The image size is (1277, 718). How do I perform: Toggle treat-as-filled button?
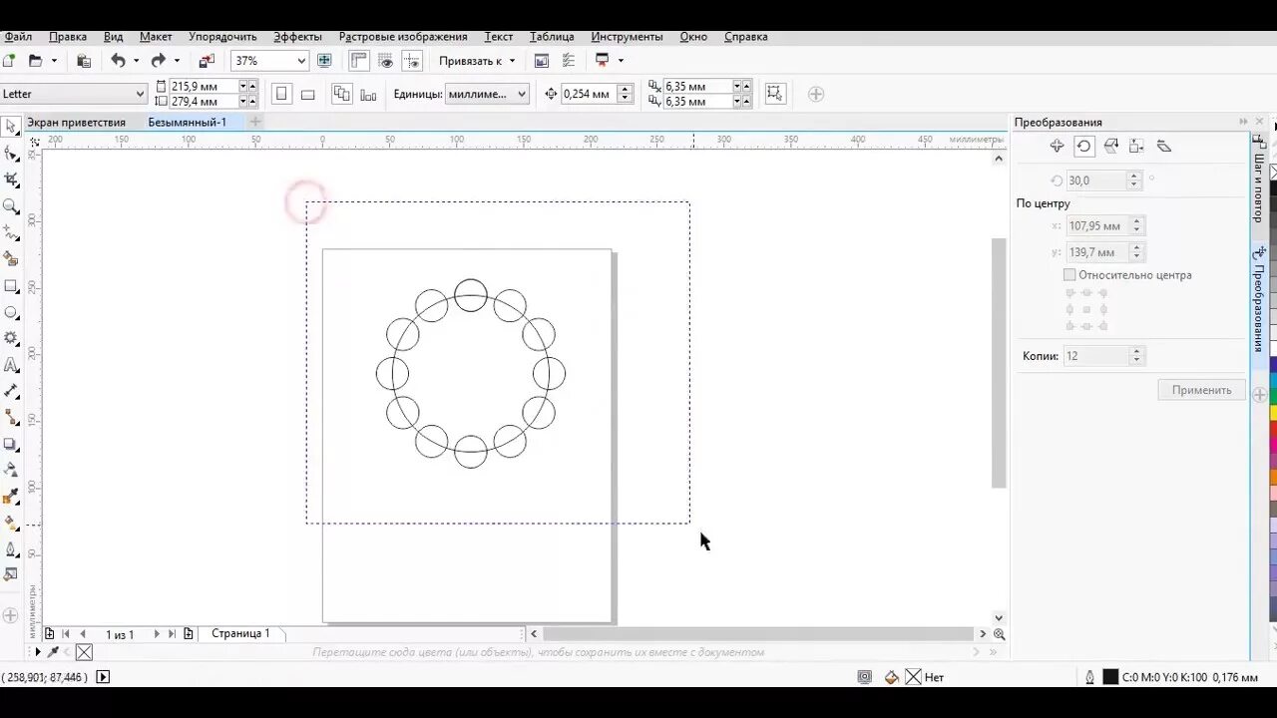(x=773, y=94)
